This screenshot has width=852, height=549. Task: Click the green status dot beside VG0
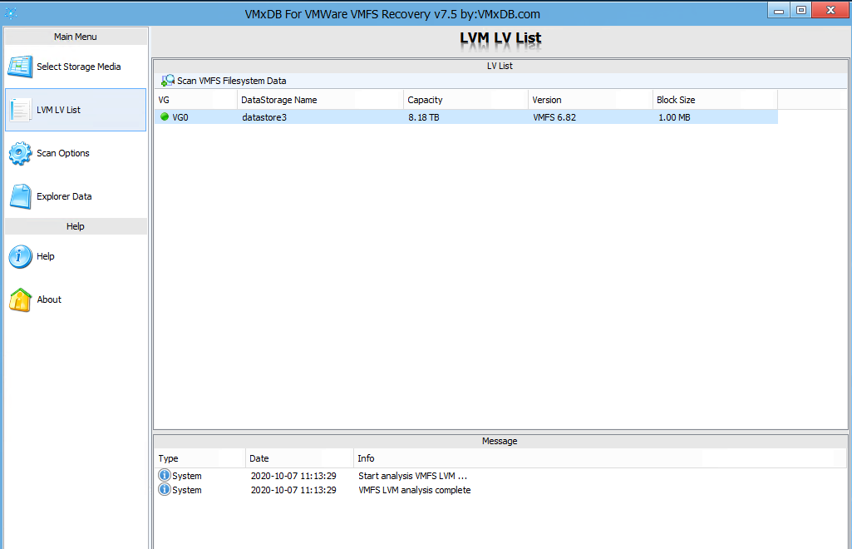click(x=165, y=116)
